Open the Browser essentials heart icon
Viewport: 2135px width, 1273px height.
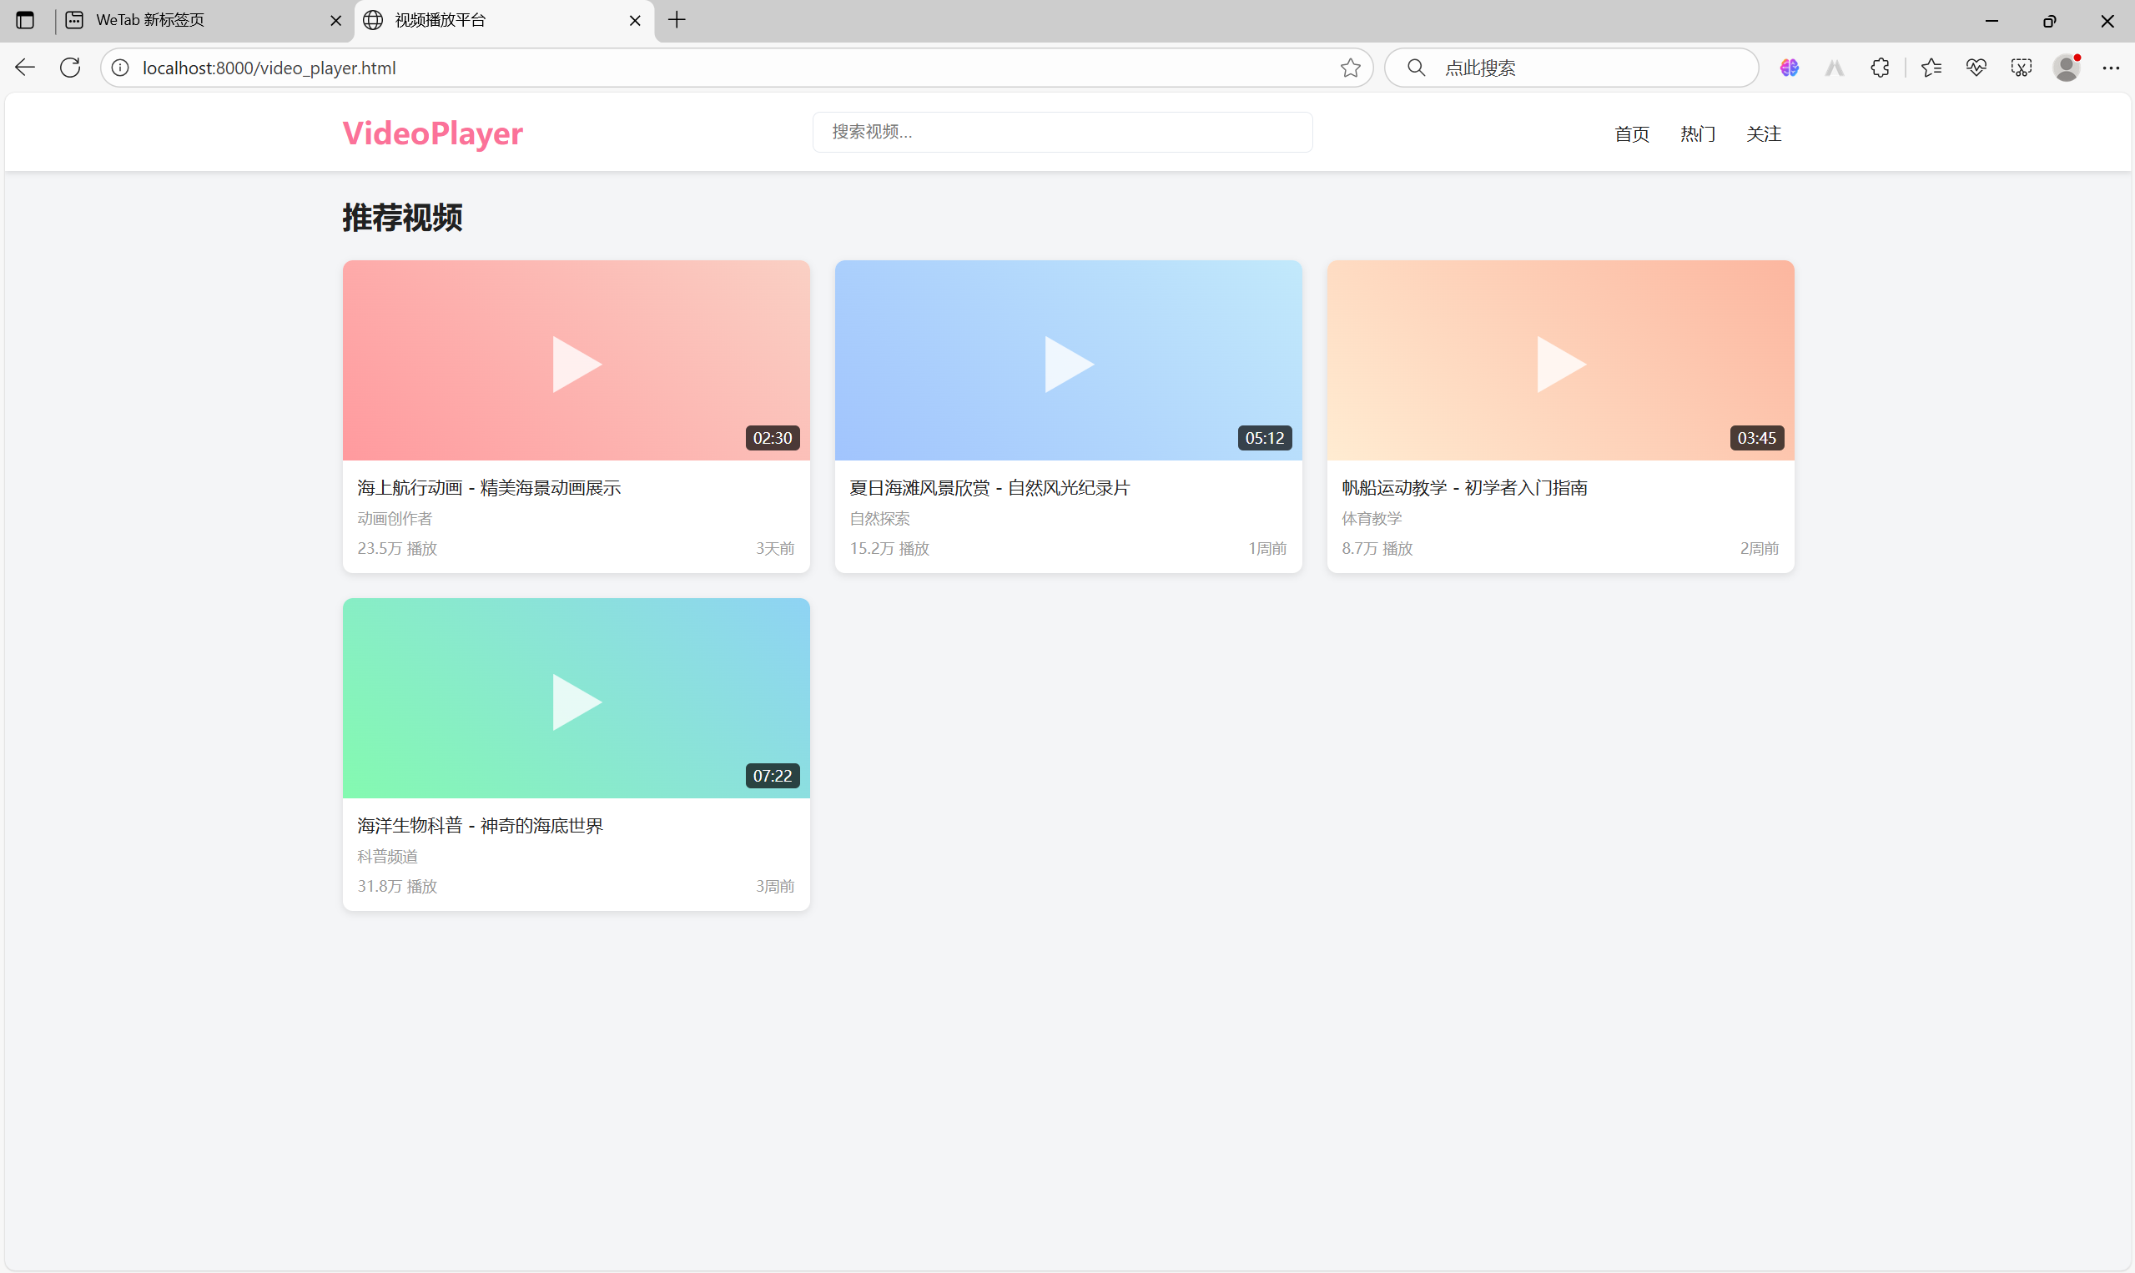coord(1976,68)
